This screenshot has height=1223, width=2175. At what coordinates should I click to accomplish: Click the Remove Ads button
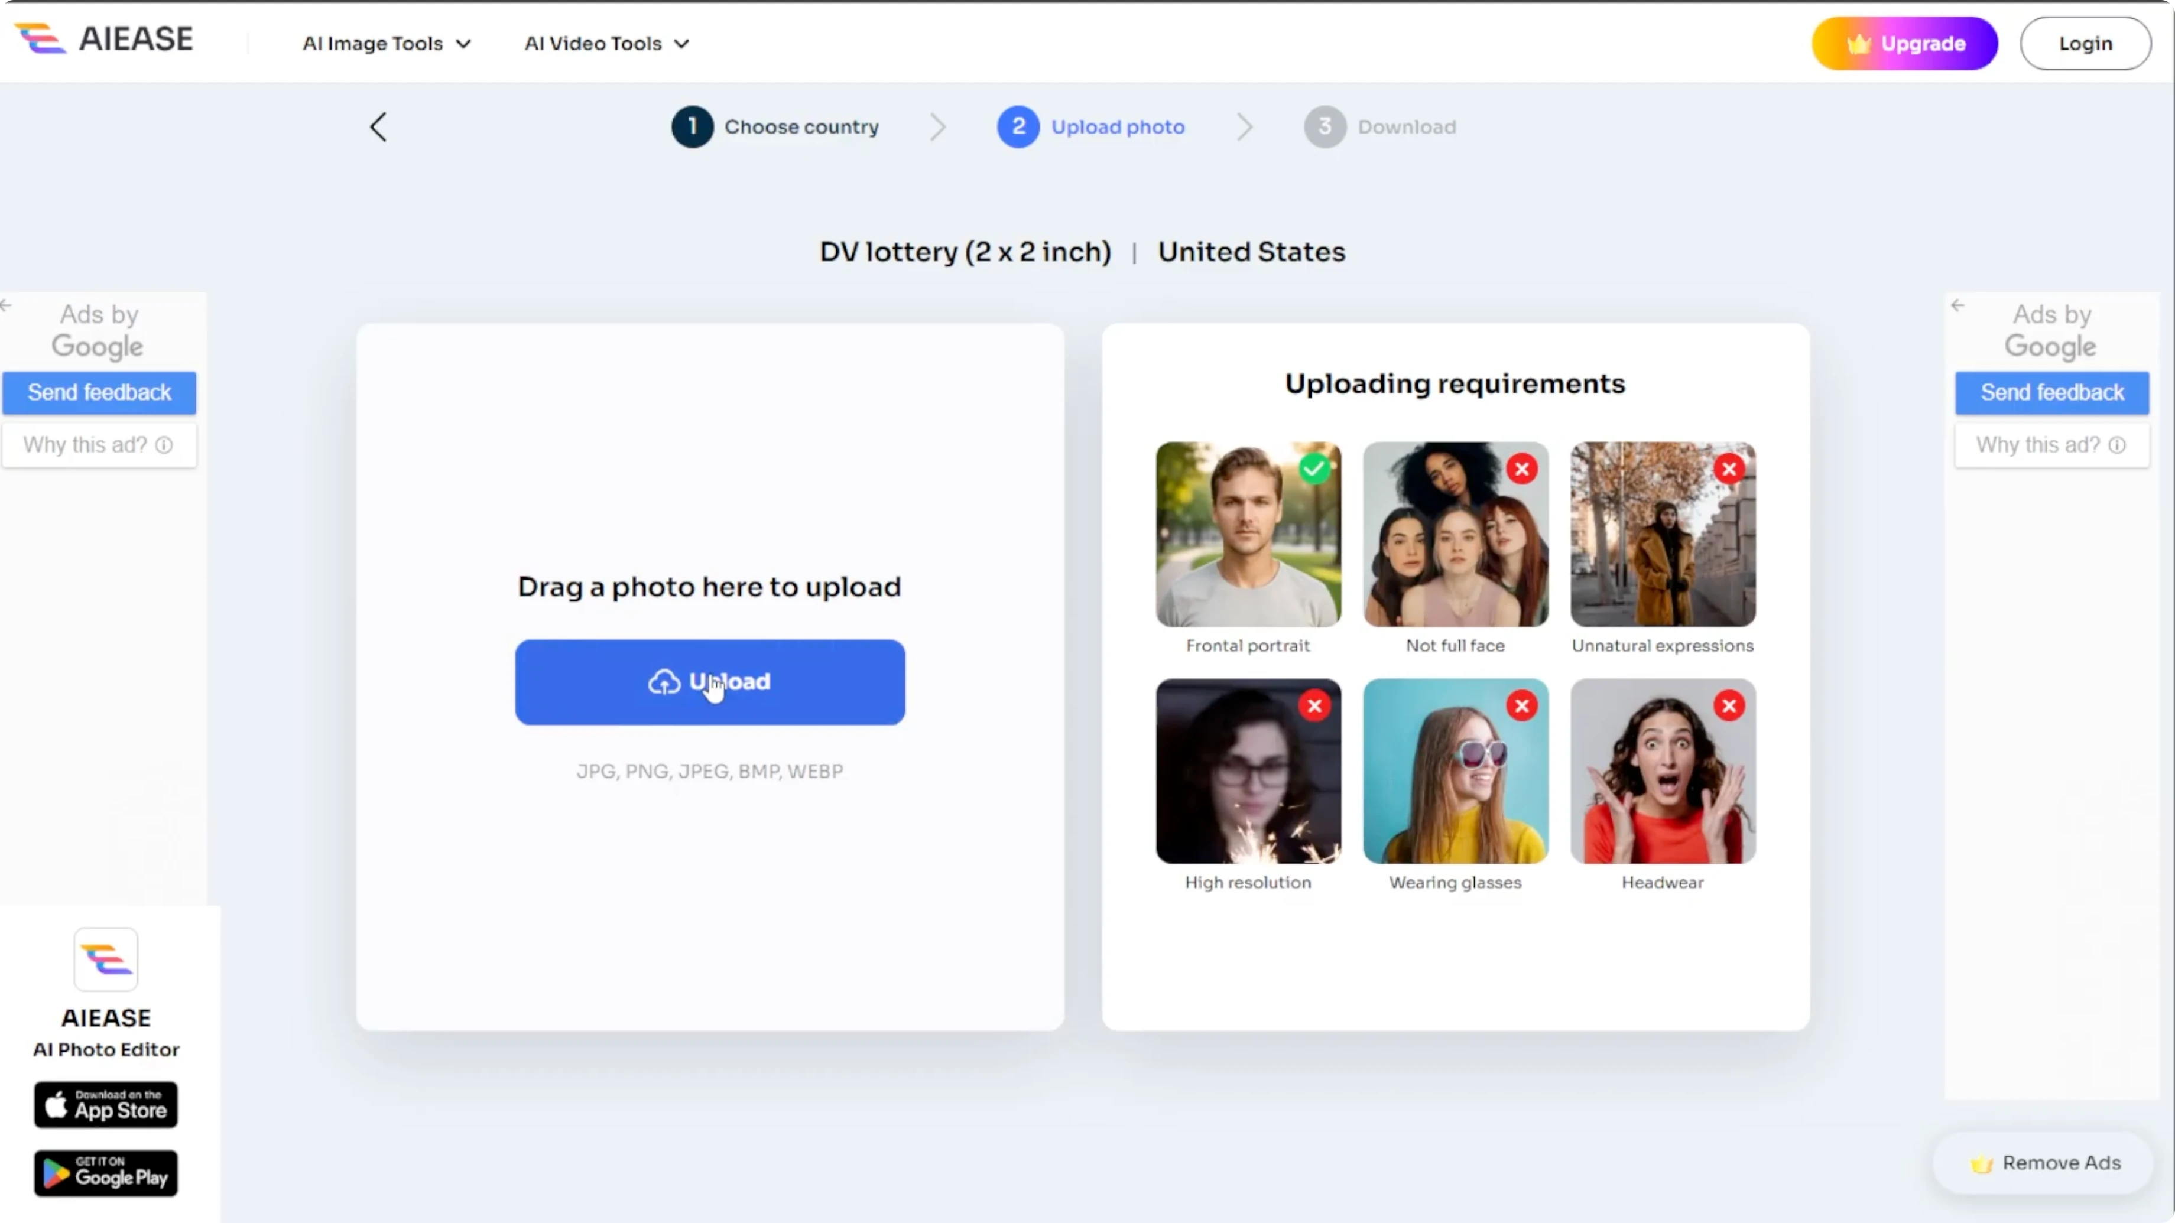pos(2043,1163)
